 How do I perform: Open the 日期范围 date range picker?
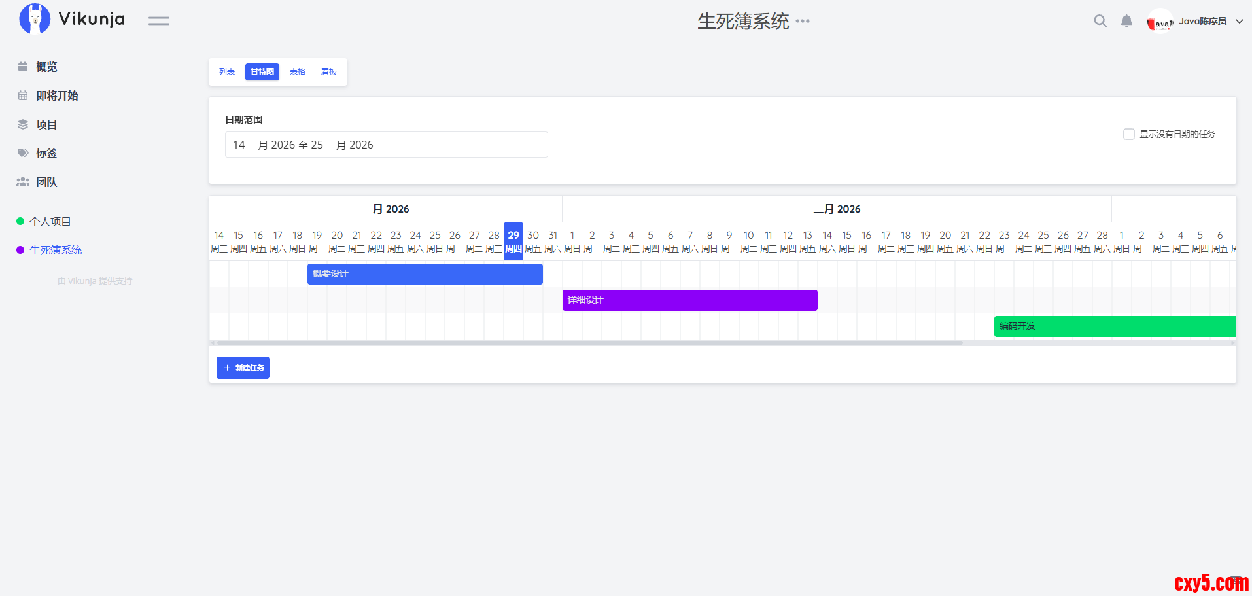point(386,145)
